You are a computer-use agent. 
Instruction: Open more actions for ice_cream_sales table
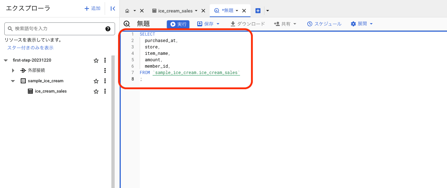[105, 92]
